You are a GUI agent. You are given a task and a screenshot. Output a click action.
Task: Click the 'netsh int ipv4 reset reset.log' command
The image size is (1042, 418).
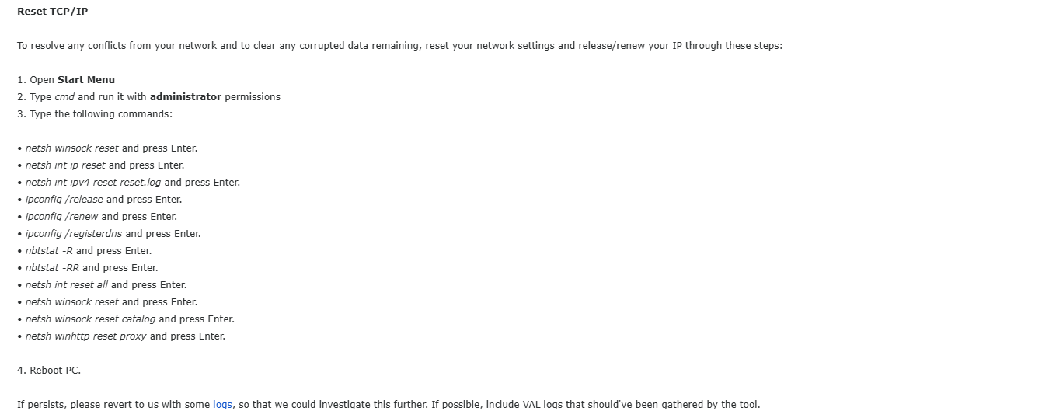click(x=92, y=183)
